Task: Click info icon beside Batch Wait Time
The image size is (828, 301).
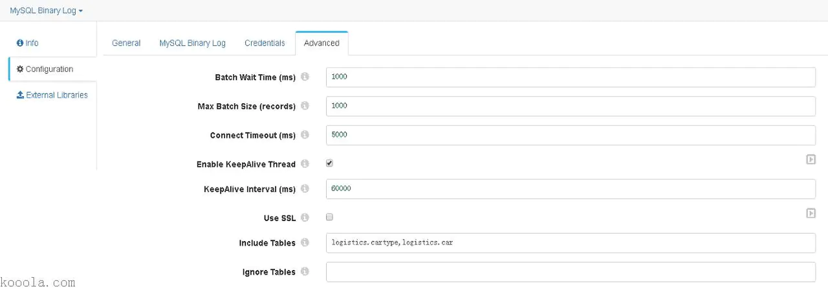Action: point(305,77)
